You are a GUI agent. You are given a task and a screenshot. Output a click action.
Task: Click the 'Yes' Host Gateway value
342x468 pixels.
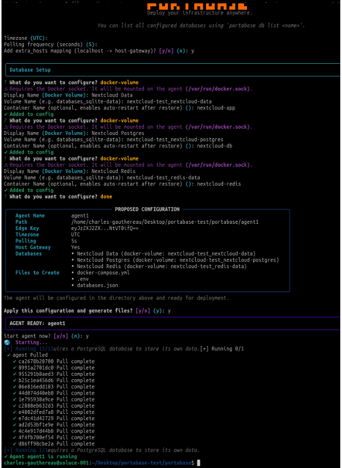point(76,248)
